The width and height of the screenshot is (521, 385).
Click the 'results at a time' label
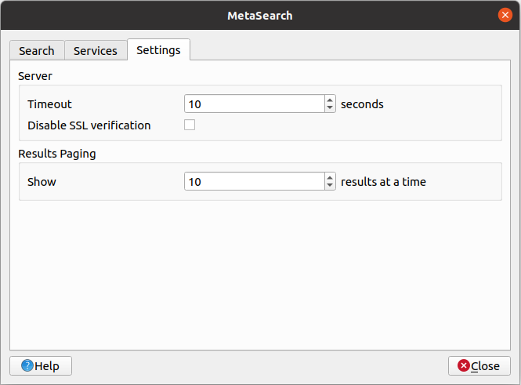click(383, 182)
